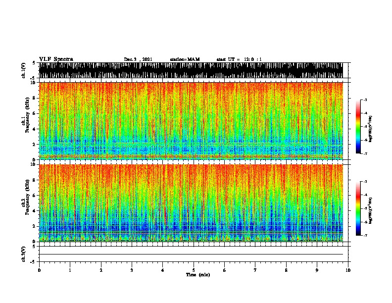Viewport: 392px width, 303px height.
Task: Click the ch.1 color scale bar
Action: click(358, 127)
